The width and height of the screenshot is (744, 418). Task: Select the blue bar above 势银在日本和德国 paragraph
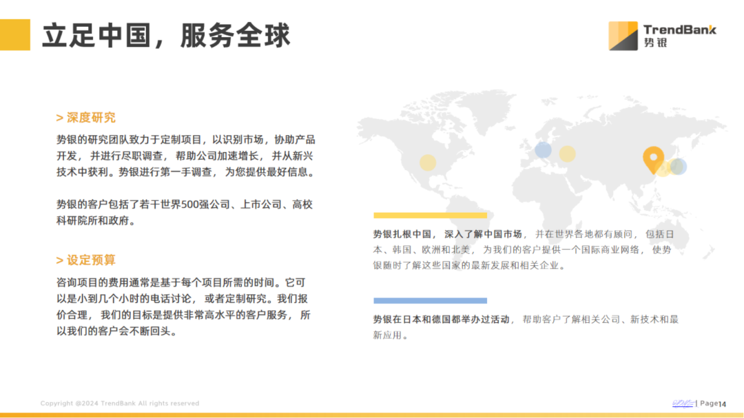pos(430,300)
